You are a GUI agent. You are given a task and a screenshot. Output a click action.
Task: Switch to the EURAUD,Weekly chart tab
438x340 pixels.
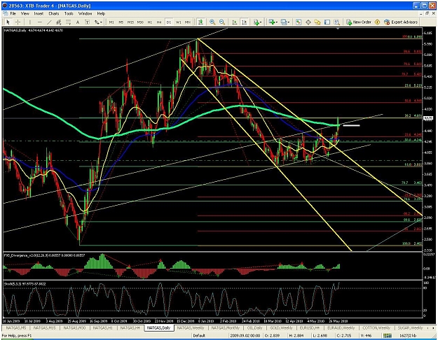pyautogui.click(x=341, y=327)
